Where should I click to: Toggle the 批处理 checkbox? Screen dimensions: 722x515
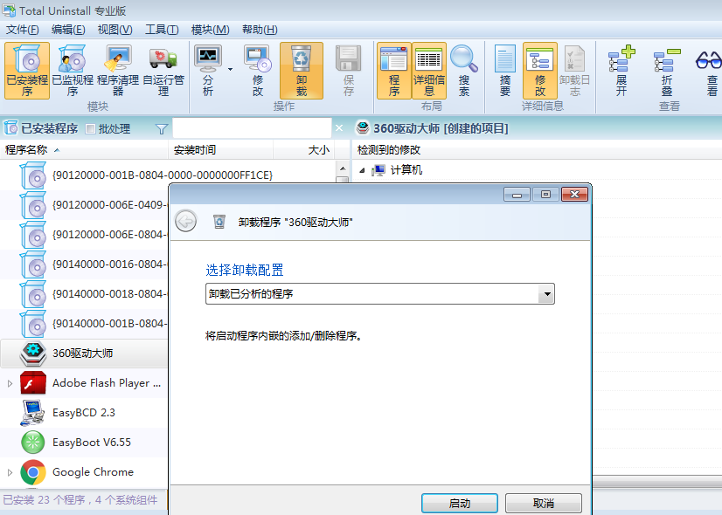91,129
